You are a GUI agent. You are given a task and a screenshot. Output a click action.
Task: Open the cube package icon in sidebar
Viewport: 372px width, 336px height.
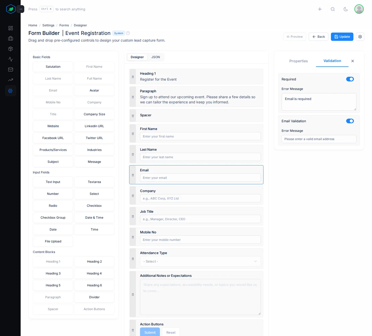click(11, 49)
